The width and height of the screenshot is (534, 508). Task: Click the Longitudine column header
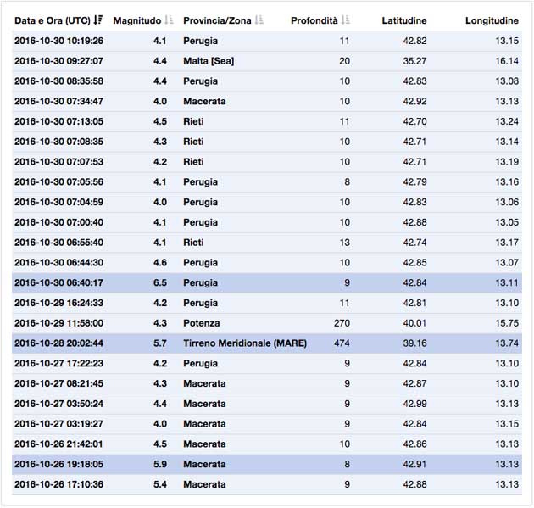point(492,20)
